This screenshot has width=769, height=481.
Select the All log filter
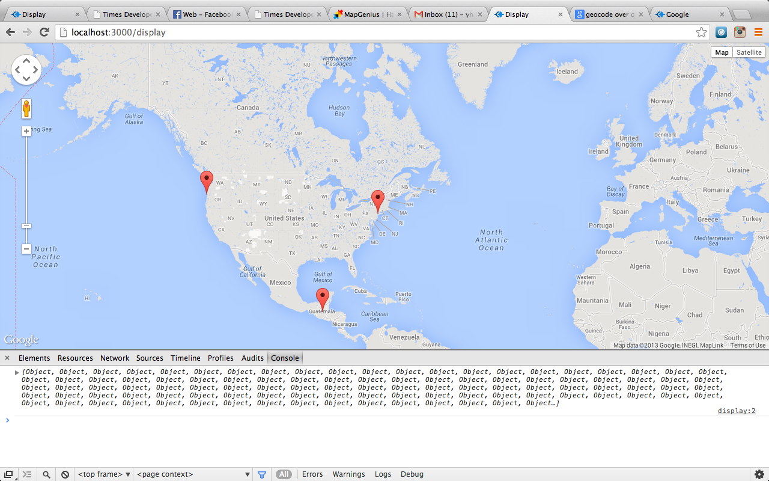click(284, 474)
